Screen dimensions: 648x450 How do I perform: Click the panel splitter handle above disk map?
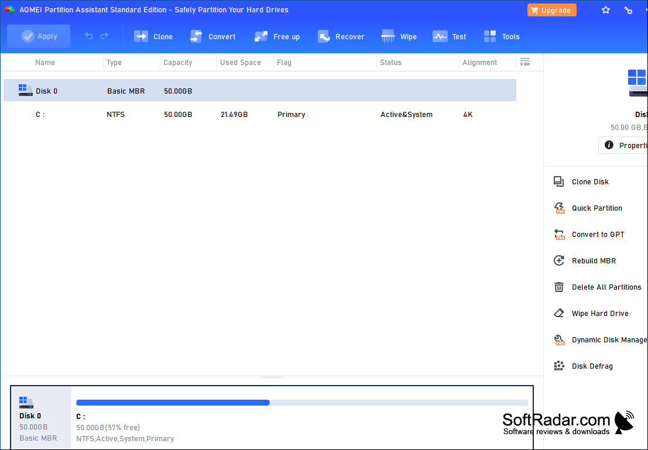coord(272,377)
